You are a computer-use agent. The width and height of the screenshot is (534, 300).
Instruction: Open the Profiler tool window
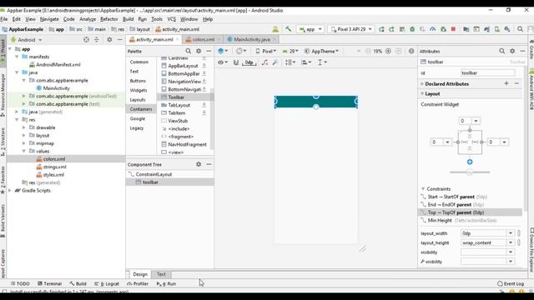(x=138, y=283)
